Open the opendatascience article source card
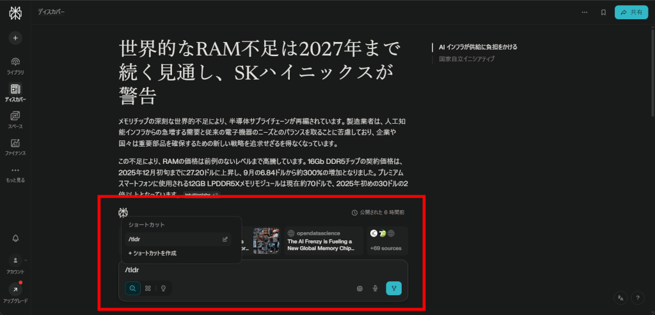This screenshot has height=315, width=655. pyautogui.click(x=324, y=241)
